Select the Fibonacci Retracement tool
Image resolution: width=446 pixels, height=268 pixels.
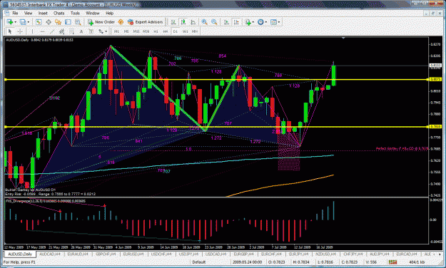pos(71,31)
